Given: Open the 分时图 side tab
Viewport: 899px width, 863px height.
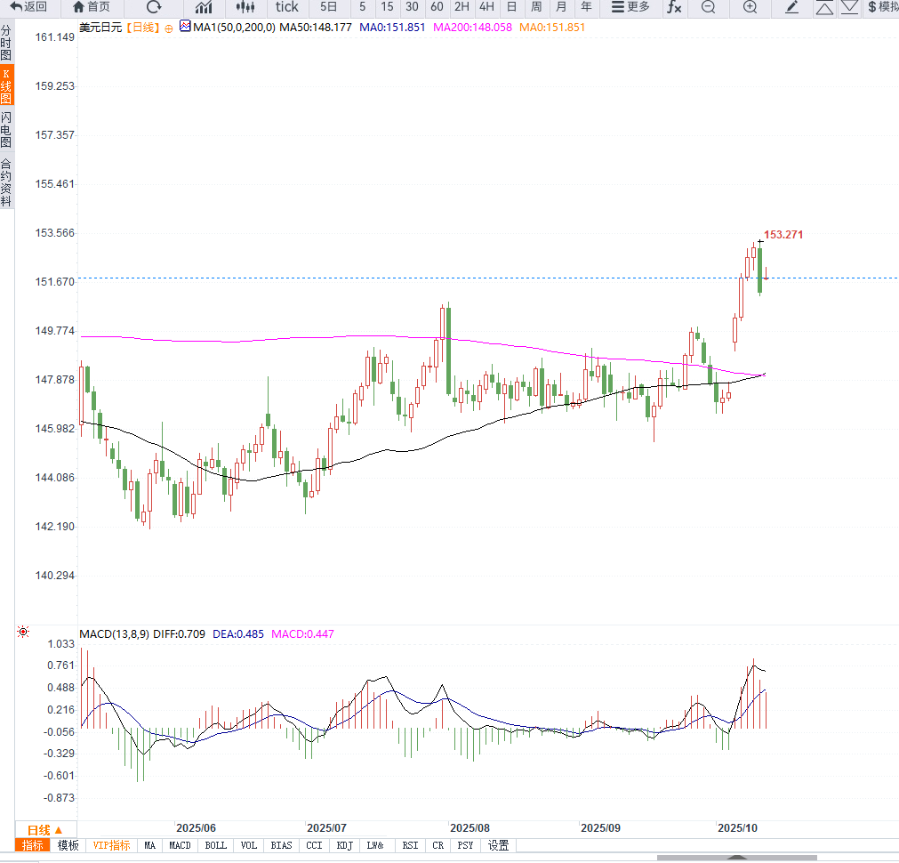Looking at the screenshot, I should [6, 43].
